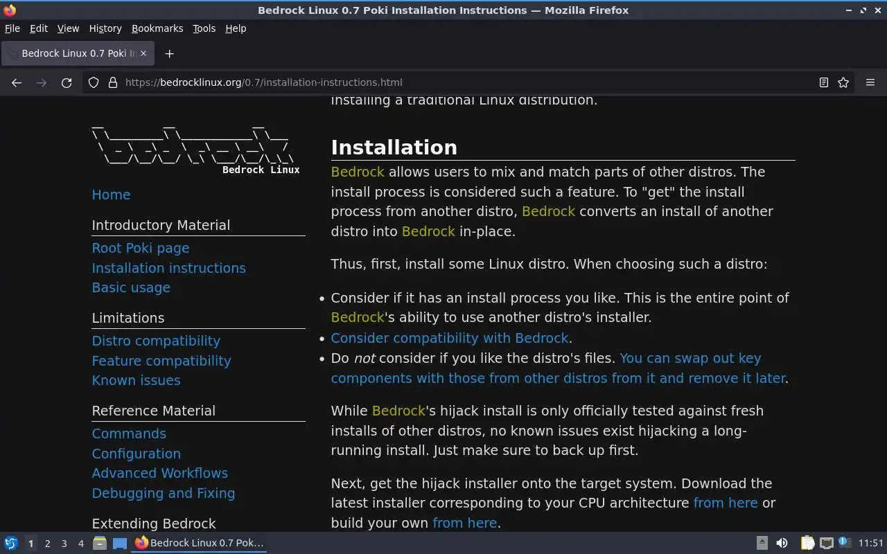Switch to virtual desktop 4
Screen dimensions: 887x554
coord(80,544)
